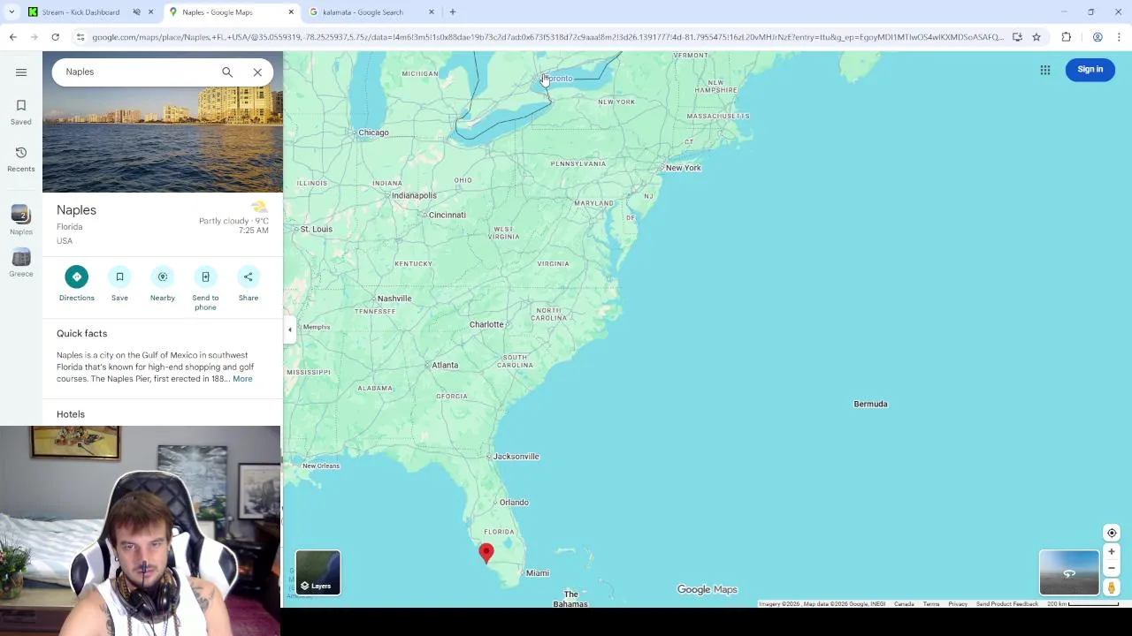Zoom out with the minus button
Viewport: 1132px width, 636px height.
[x=1112, y=568]
